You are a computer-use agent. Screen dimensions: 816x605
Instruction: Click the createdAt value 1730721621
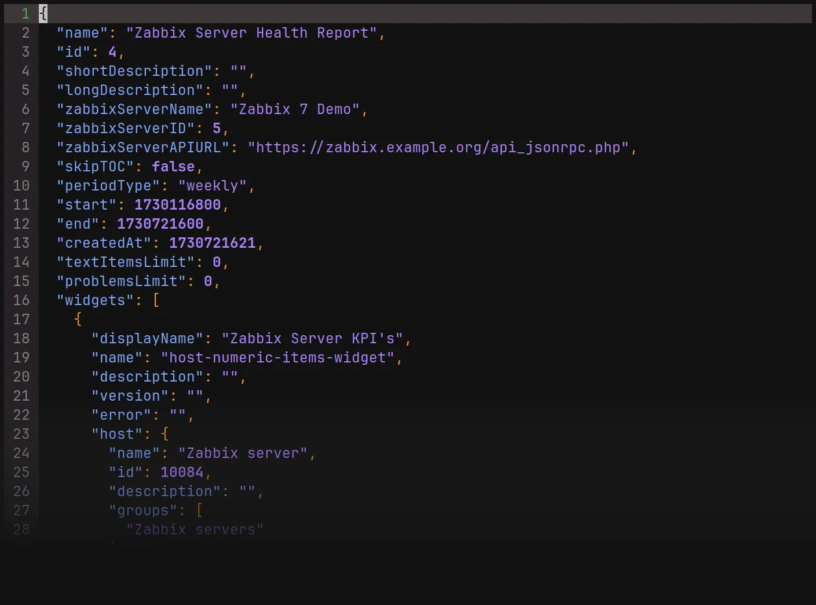pyautogui.click(x=213, y=243)
